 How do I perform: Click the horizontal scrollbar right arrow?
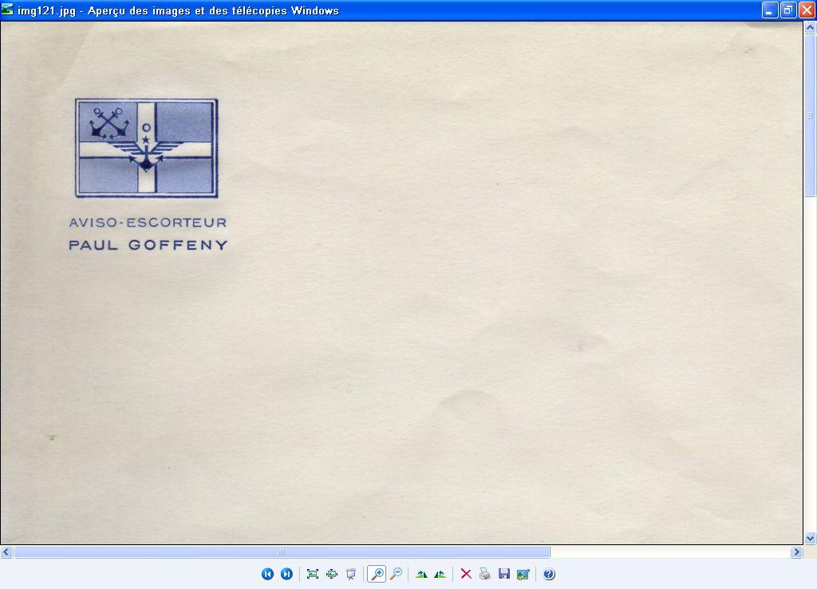click(x=796, y=551)
